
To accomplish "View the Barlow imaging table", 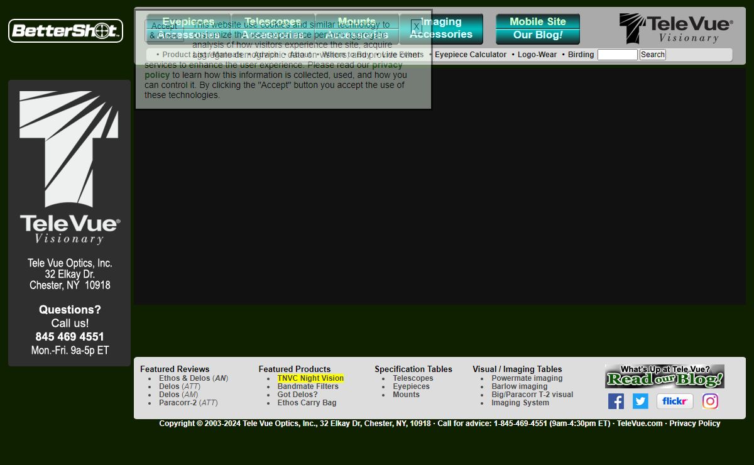I will pyautogui.click(x=520, y=386).
